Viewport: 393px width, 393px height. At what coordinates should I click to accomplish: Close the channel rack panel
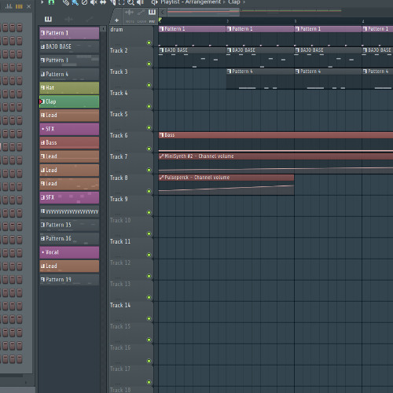click(29, 6)
